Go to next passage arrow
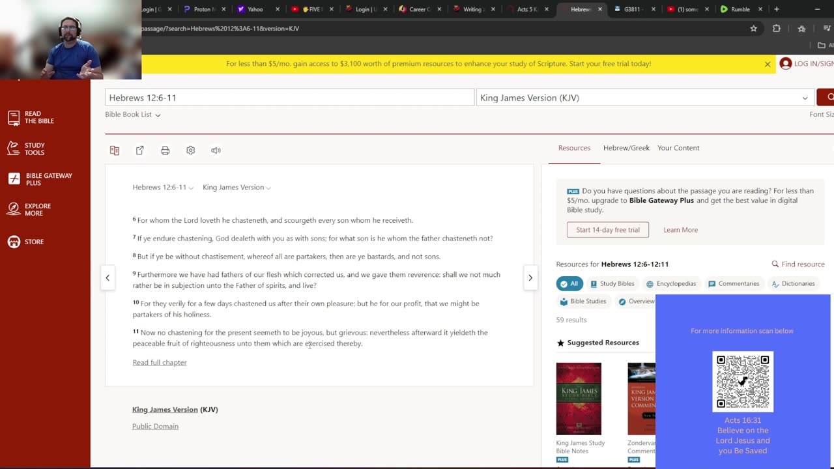The width and height of the screenshot is (834, 469). 530,277
